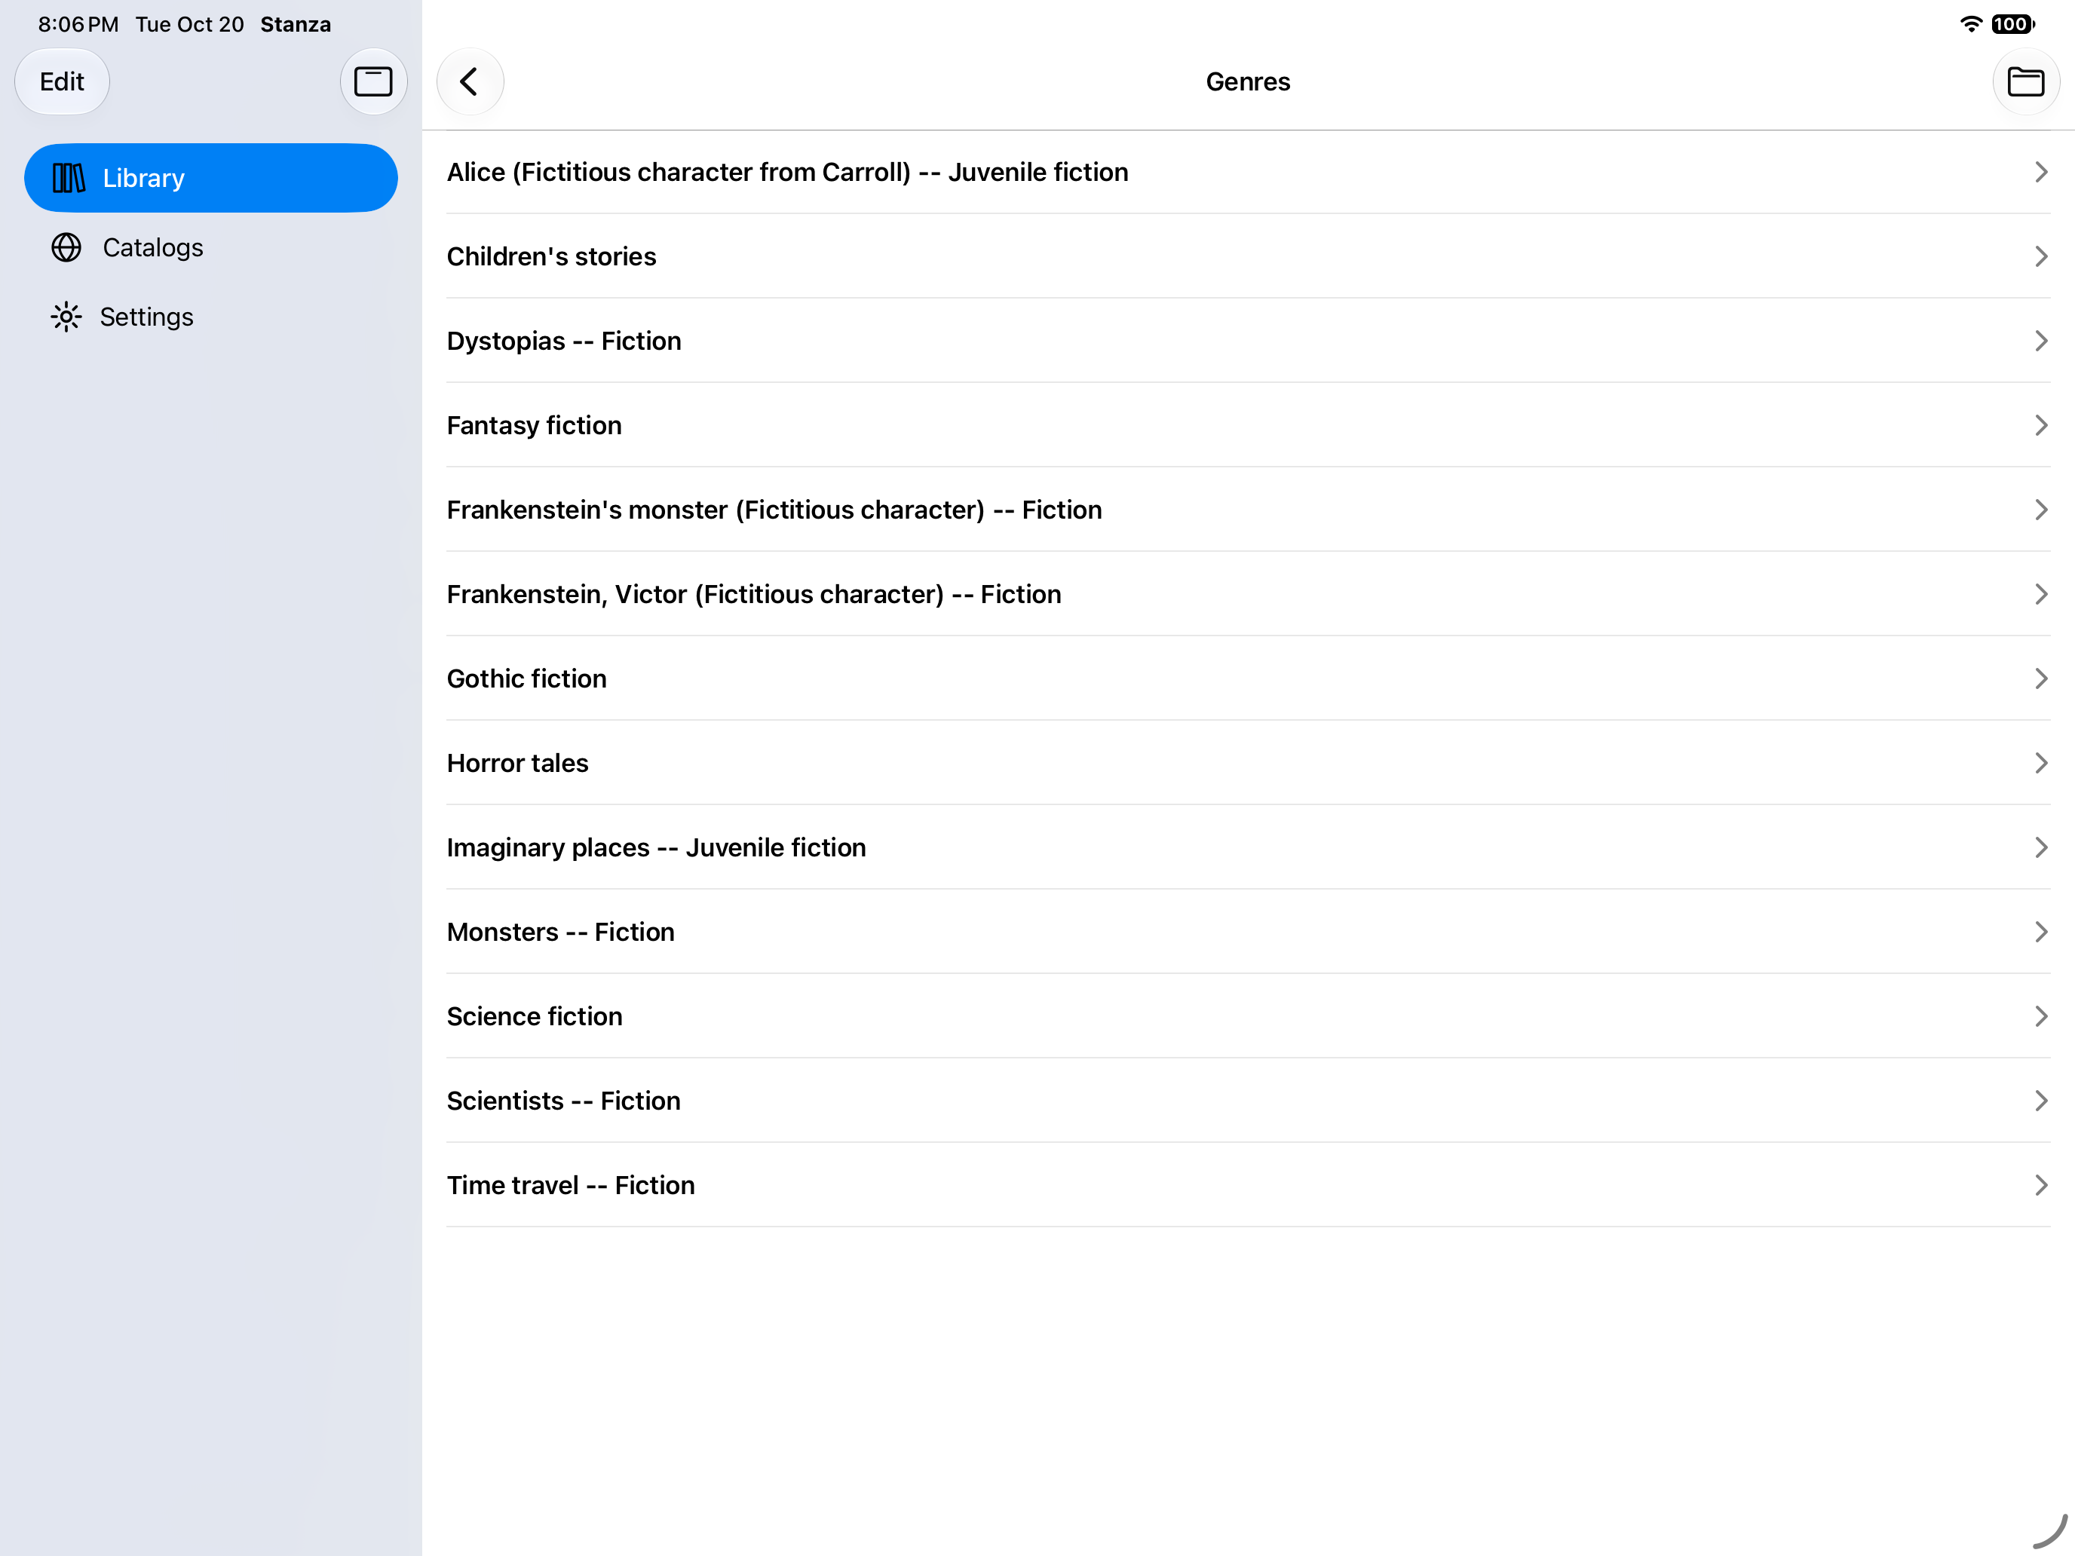Select Scientists -- Fiction row
The image size is (2075, 1556).
click(x=1248, y=1101)
